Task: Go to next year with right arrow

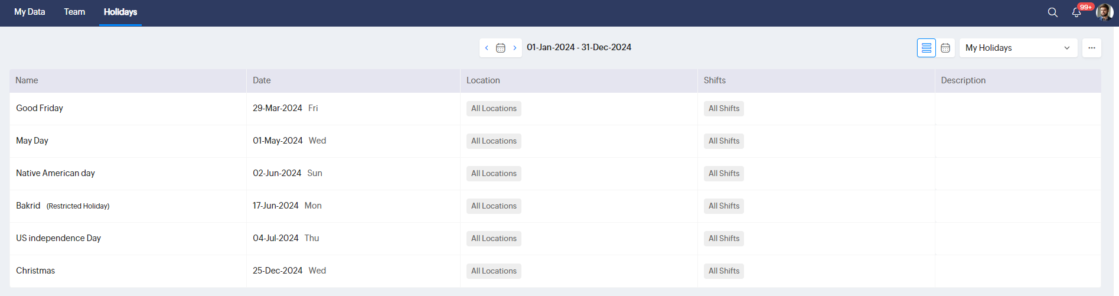Action: click(x=515, y=48)
